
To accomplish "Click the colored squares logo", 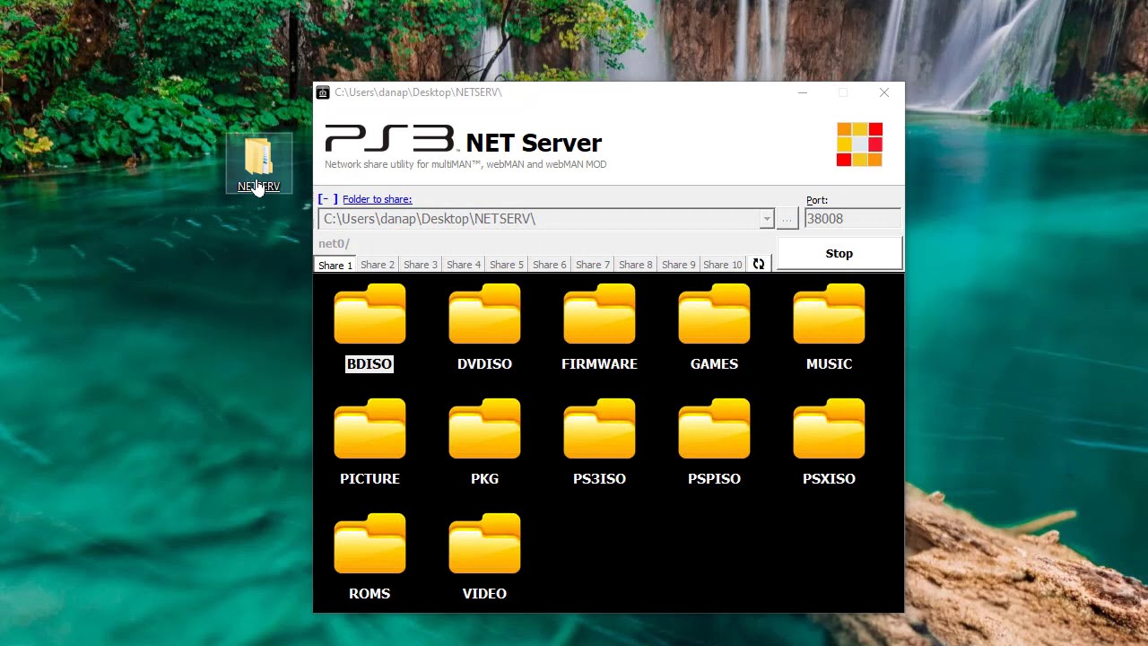I will tap(859, 144).
